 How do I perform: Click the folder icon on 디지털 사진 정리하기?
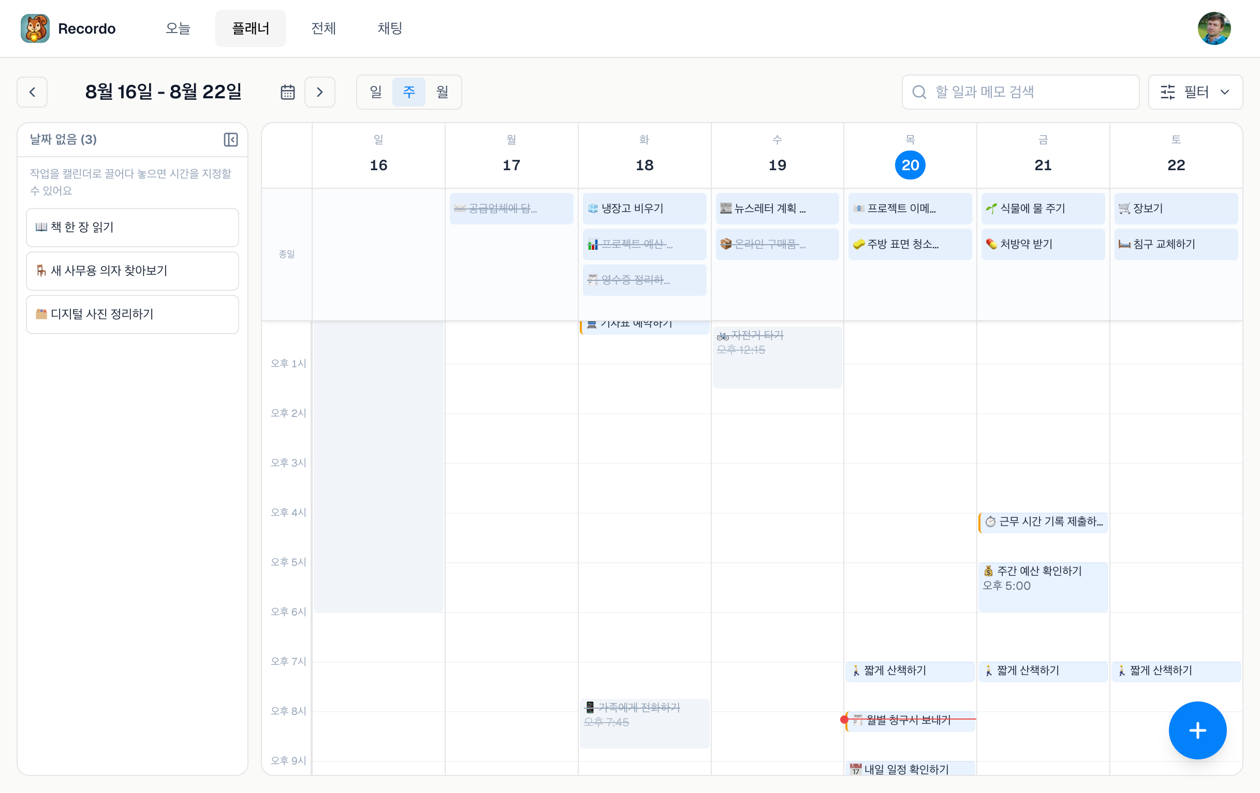point(41,314)
